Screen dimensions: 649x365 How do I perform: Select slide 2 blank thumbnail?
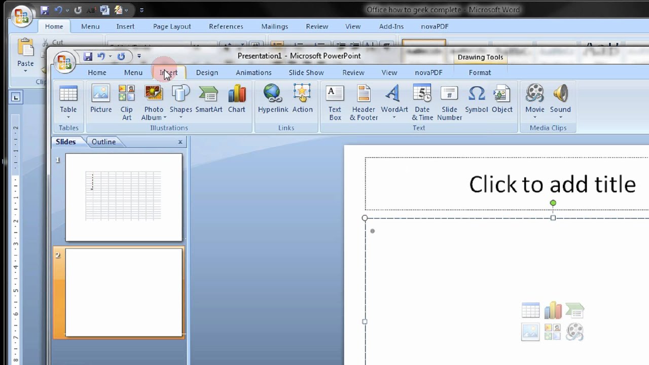tap(124, 292)
